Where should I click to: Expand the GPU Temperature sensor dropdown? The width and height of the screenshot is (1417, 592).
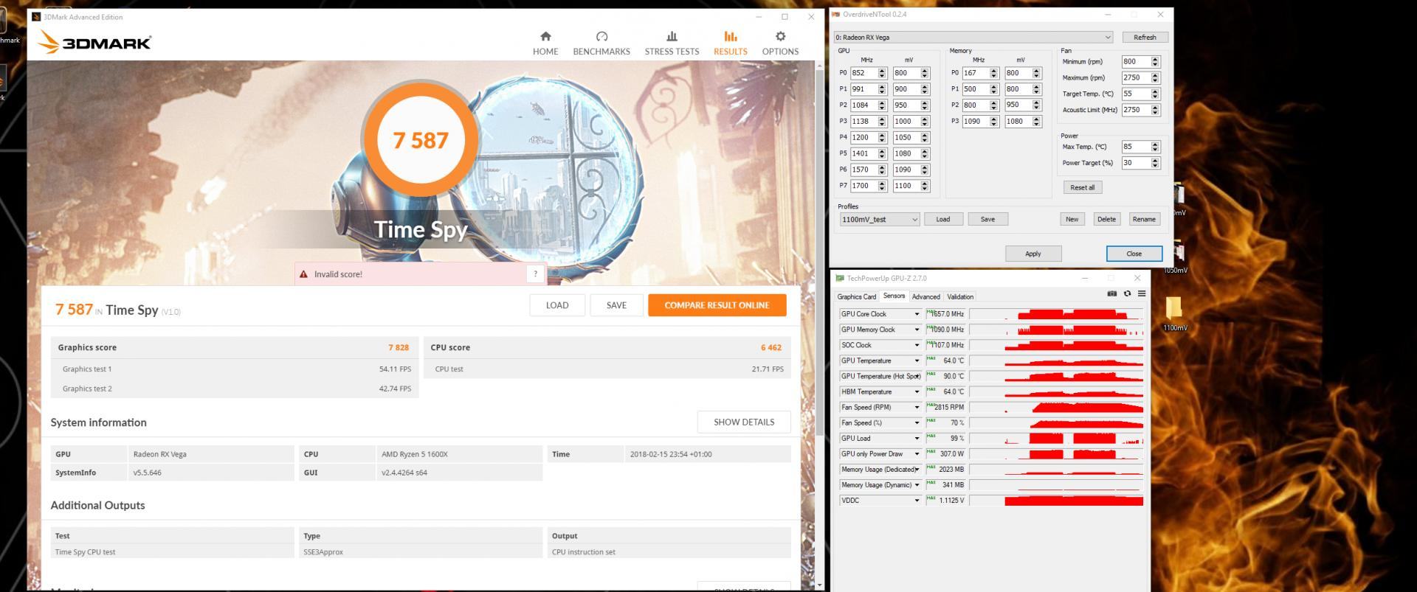(x=917, y=361)
